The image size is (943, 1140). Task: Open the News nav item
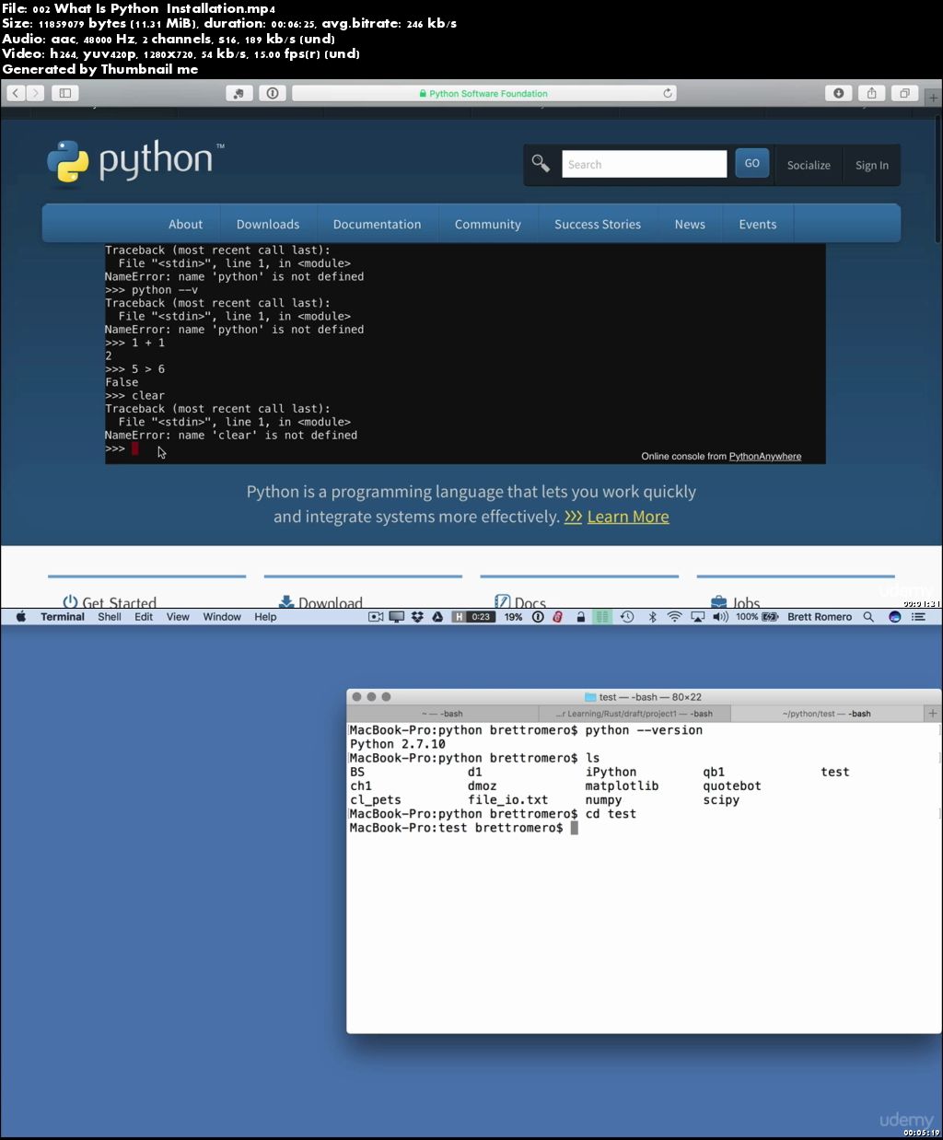pyautogui.click(x=689, y=224)
